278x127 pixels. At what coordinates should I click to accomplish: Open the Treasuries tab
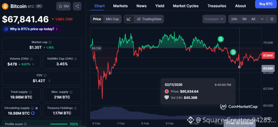[x=217, y=6]
